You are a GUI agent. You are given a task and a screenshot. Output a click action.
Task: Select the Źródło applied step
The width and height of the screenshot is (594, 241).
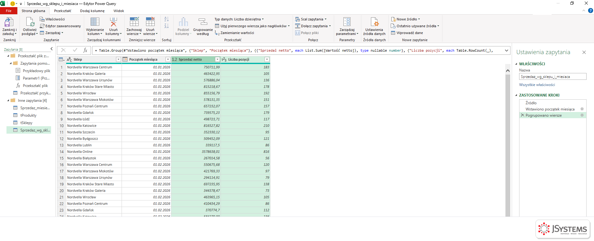point(531,103)
